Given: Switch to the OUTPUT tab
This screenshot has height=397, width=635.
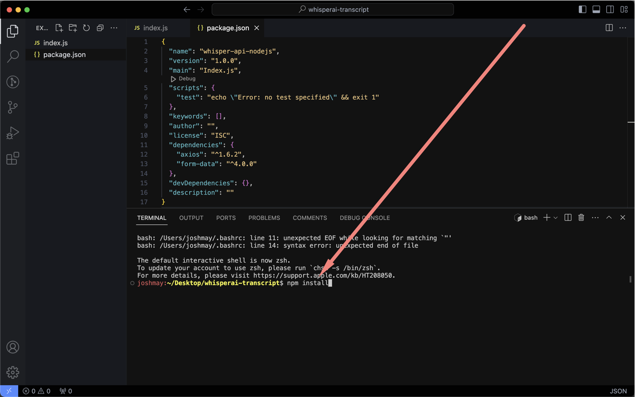Looking at the screenshot, I should coord(191,218).
